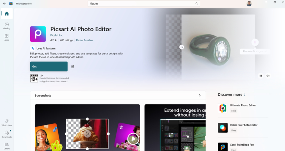This screenshot has height=151, width=285.
Task: Open Polarr Pro Photo Editor icon
Action: coord(223,128)
